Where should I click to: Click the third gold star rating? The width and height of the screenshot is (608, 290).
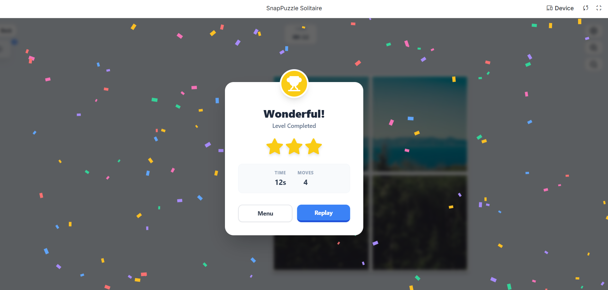314,146
